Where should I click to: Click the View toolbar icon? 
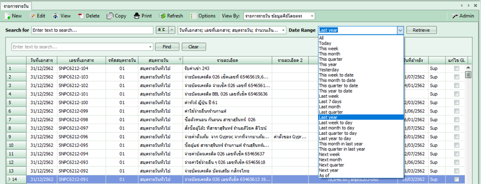tap(55, 16)
